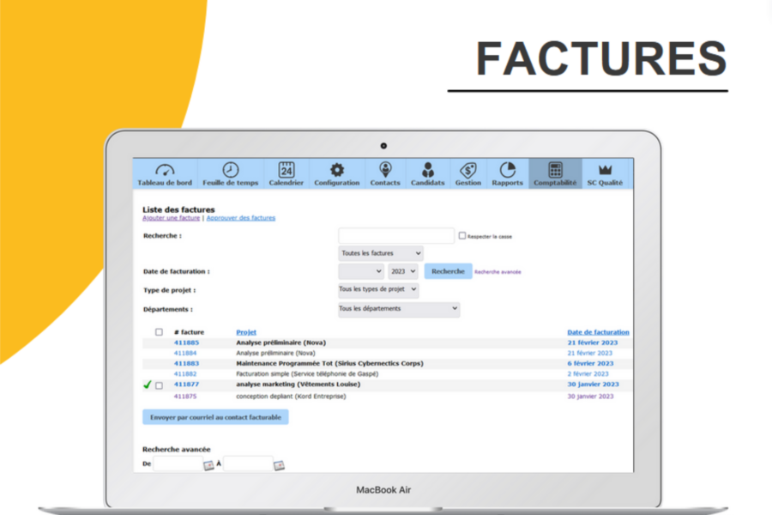
Task: Check the box for invoice 411877
Action: pyautogui.click(x=159, y=385)
